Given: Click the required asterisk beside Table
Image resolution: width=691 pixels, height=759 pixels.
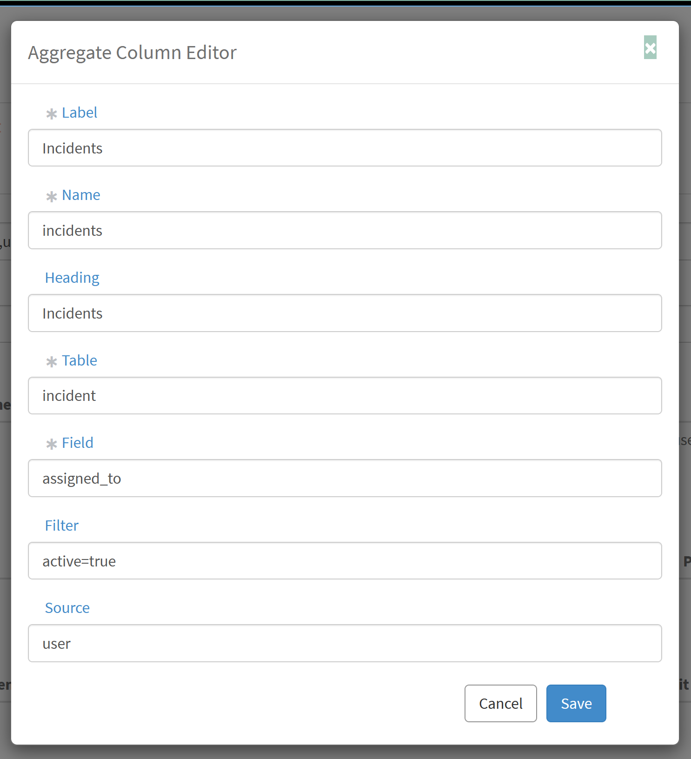Looking at the screenshot, I should tap(51, 361).
